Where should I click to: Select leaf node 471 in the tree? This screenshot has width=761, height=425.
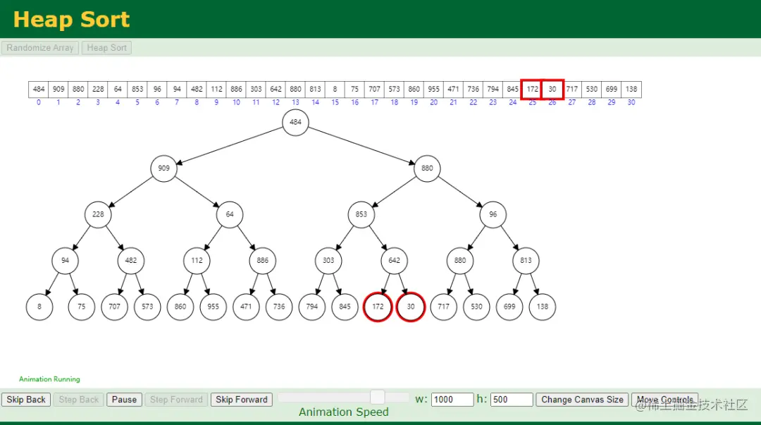click(246, 307)
